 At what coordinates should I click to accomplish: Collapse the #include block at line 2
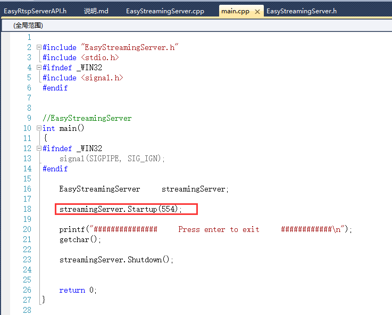(x=39, y=47)
